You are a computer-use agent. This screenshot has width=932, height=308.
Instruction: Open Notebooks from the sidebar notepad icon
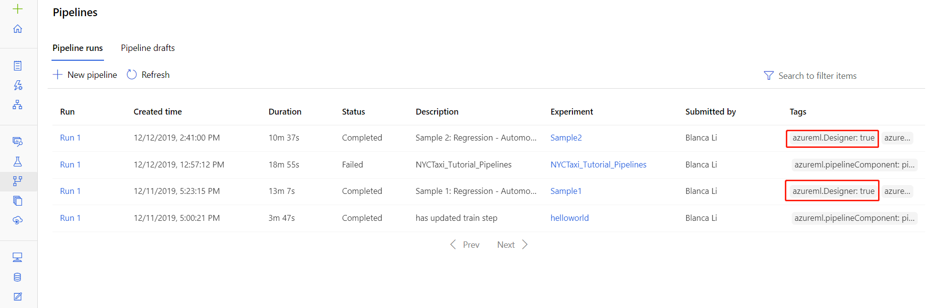[x=18, y=66]
